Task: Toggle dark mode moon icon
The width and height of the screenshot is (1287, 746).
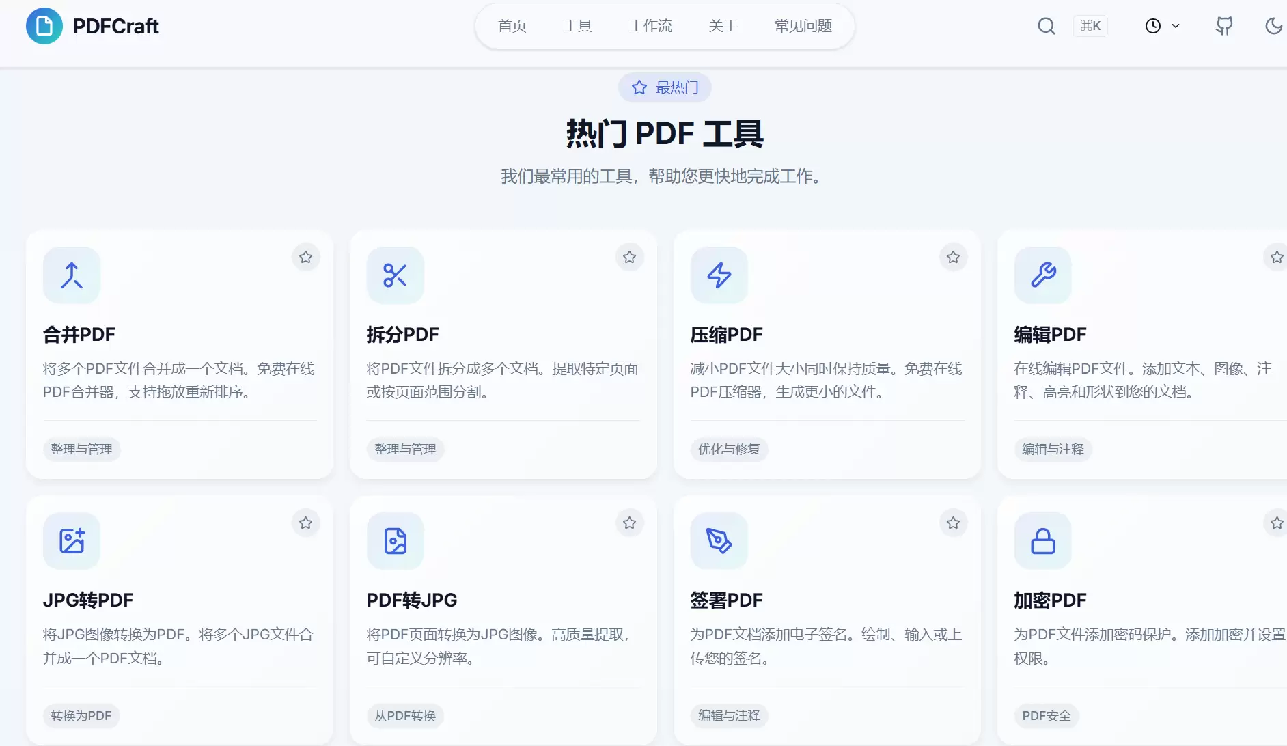Action: click(1273, 26)
